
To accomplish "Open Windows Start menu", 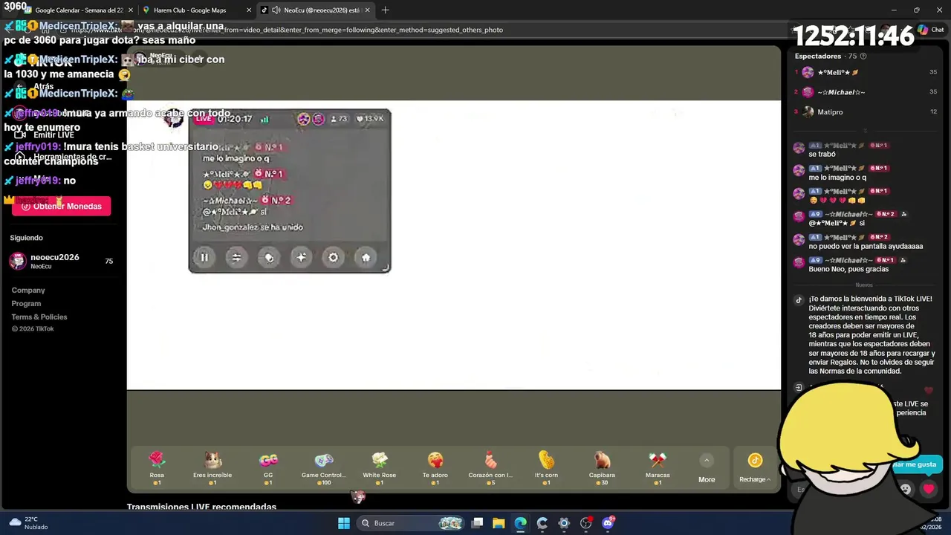I will click(344, 523).
